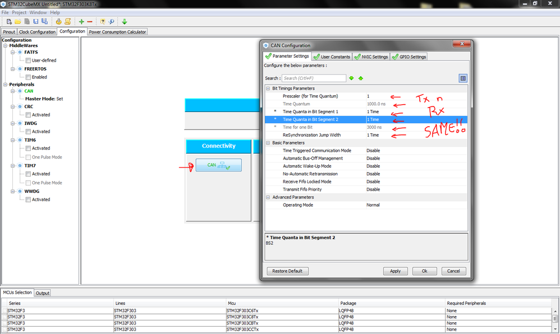Screen dimensions: 560x334
Task: Collapse the Bit Timings Parameters section
Action: click(x=268, y=89)
